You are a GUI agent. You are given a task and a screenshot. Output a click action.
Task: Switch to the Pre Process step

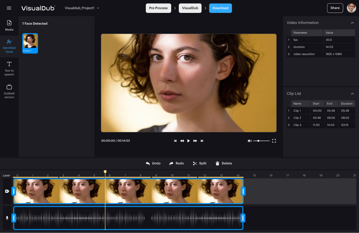(158, 8)
